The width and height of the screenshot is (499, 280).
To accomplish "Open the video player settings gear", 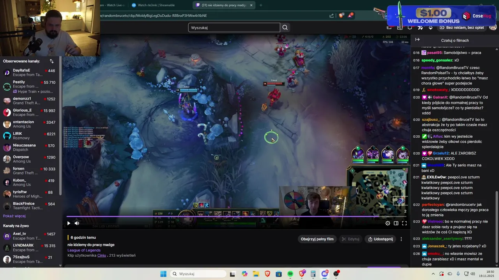I will coord(388,223).
